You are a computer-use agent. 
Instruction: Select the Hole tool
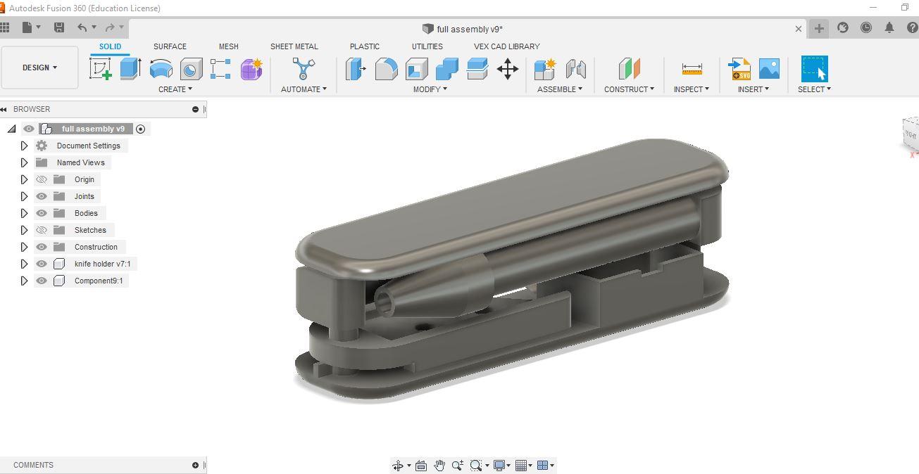[191, 69]
